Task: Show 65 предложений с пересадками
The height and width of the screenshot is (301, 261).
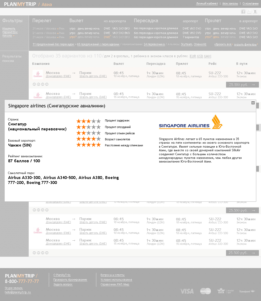Action: 98,44
